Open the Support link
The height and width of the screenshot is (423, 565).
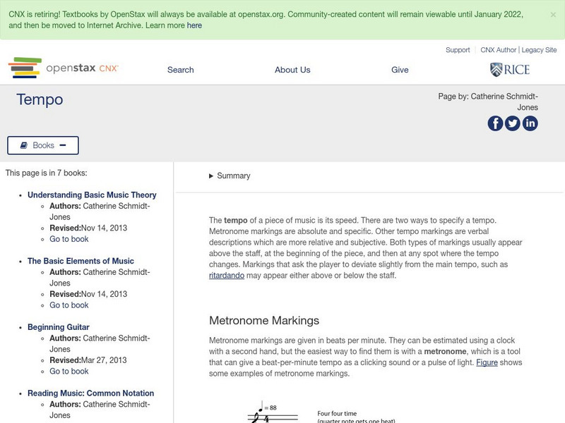pos(458,50)
